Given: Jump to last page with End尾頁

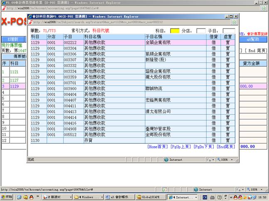Looking at the screenshot, I should tap(226, 147).
